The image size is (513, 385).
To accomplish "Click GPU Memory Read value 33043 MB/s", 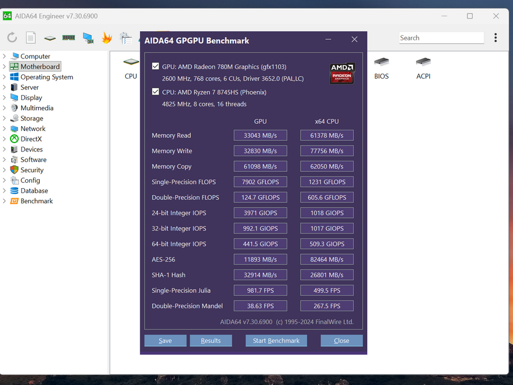I will 260,136.
